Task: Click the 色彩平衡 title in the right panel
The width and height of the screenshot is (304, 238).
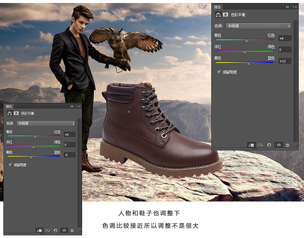Action: pos(238,15)
